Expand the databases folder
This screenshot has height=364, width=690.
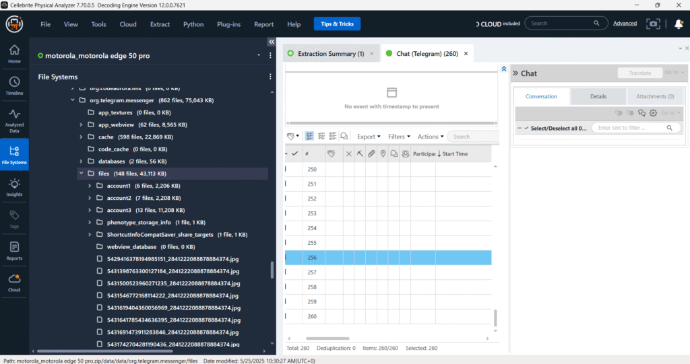(81, 161)
